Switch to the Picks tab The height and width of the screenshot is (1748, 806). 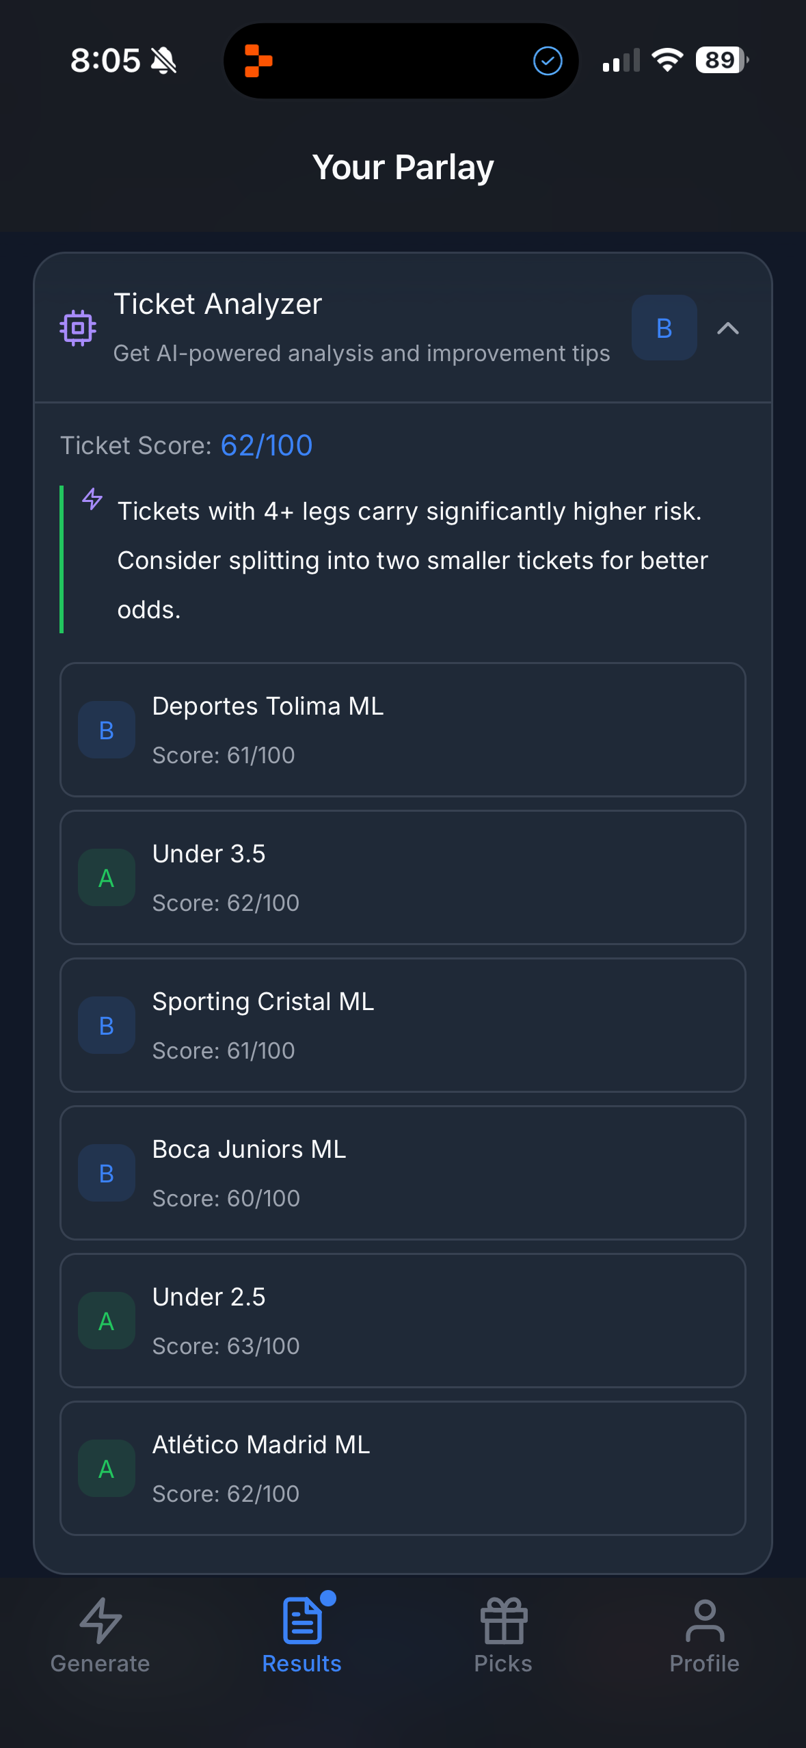[503, 1641]
